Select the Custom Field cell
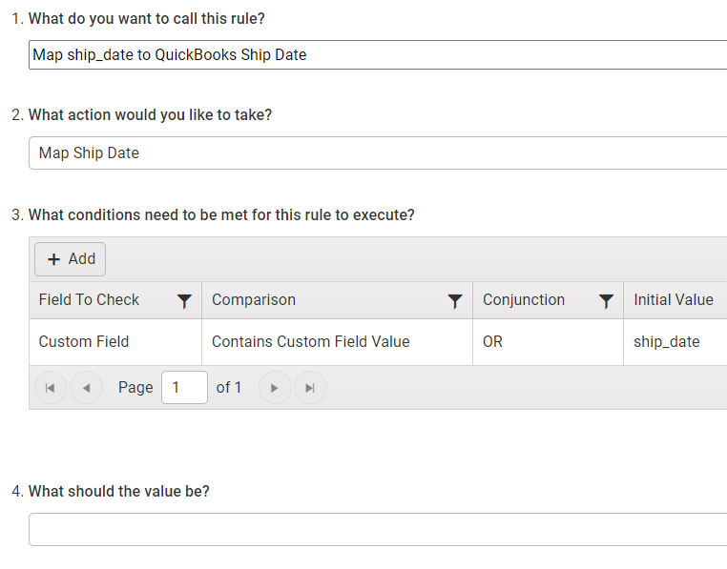 click(115, 342)
